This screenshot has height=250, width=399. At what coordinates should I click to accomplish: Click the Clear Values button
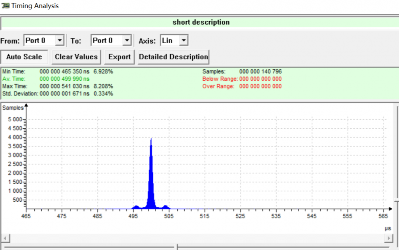point(76,57)
